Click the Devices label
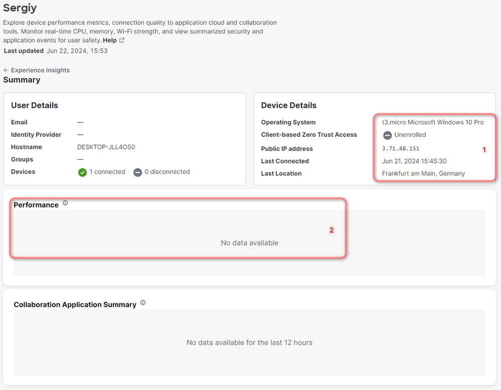This screenshot has height=390, width=501. [x=23, y=172]
